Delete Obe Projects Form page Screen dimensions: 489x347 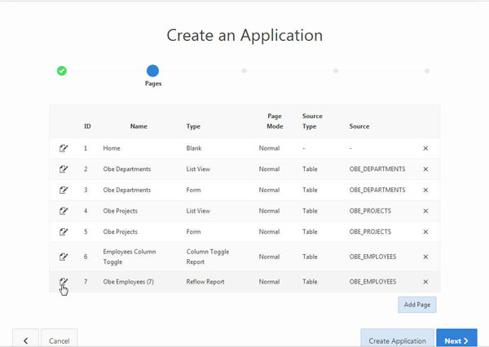coord(425,231)
